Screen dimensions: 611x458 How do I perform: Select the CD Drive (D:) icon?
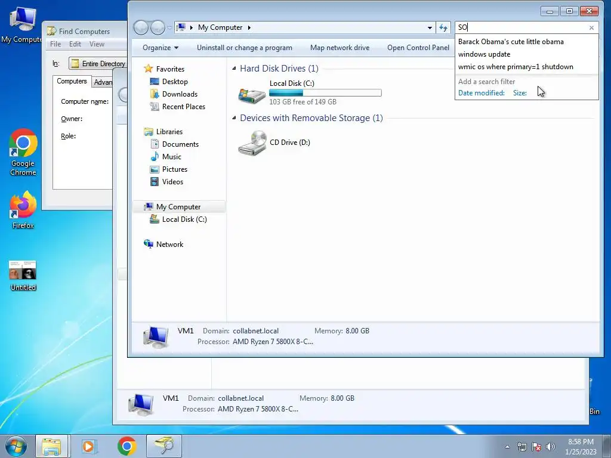252,143
